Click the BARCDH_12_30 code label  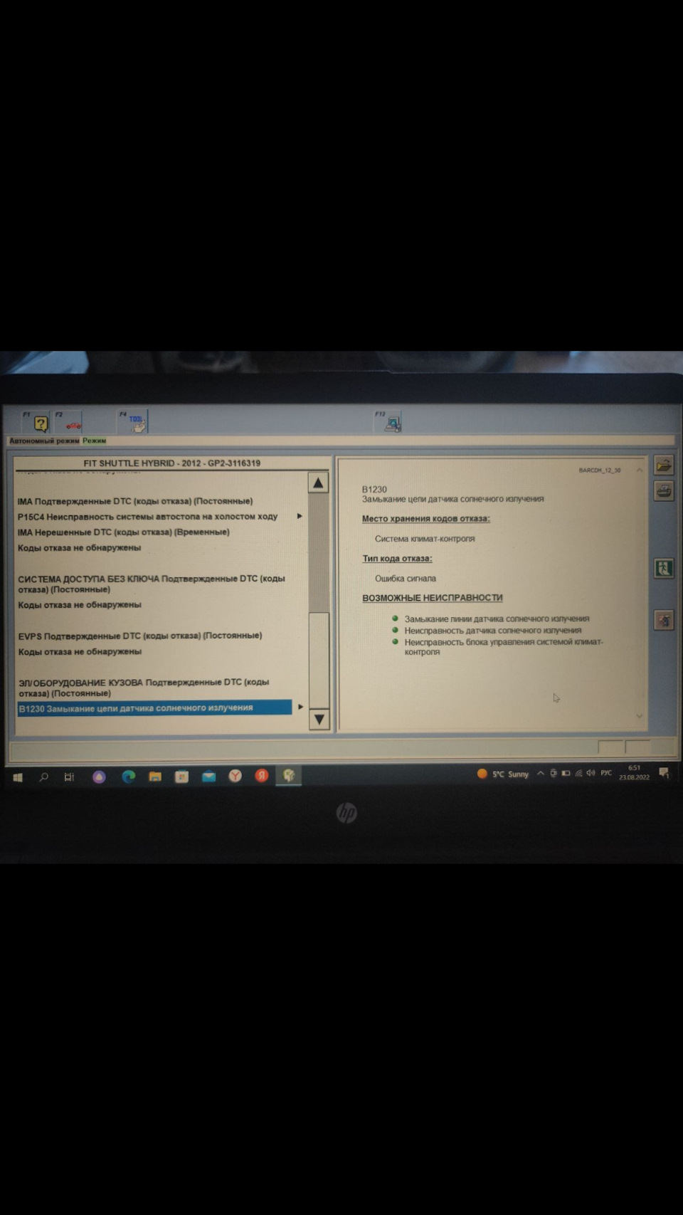(600, 470)
